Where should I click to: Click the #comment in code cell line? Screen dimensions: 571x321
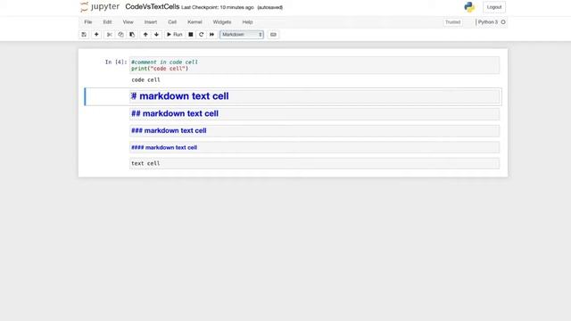point(164,62)
